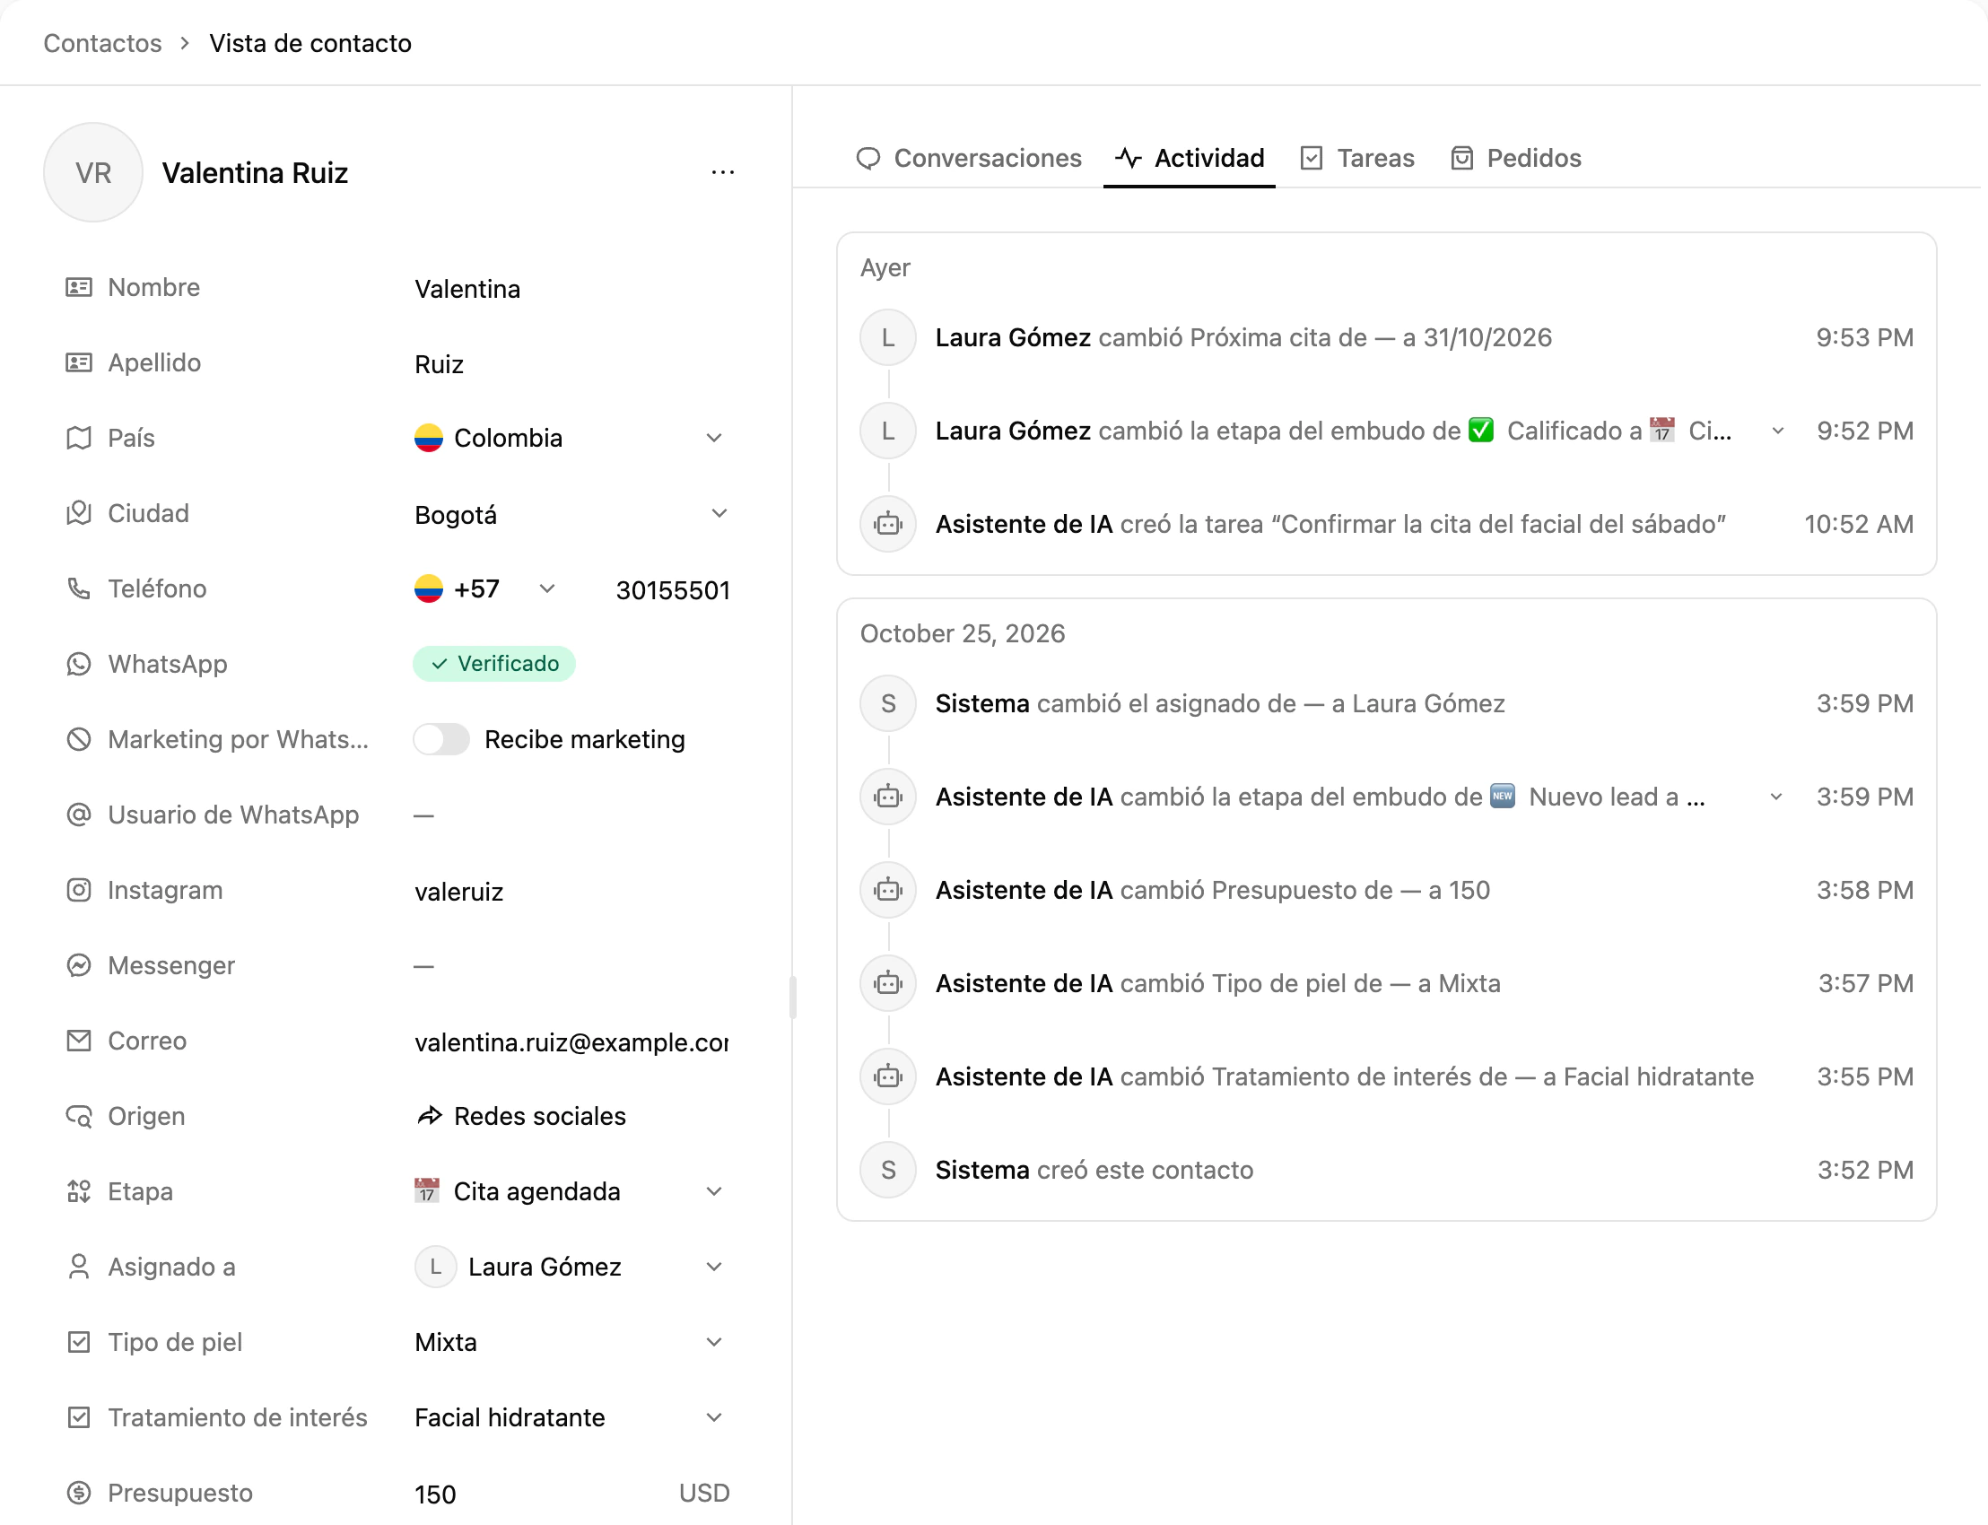Edit the phone number 30155501 field
Screen dimensions: 1988x1525
coord(673,590)
